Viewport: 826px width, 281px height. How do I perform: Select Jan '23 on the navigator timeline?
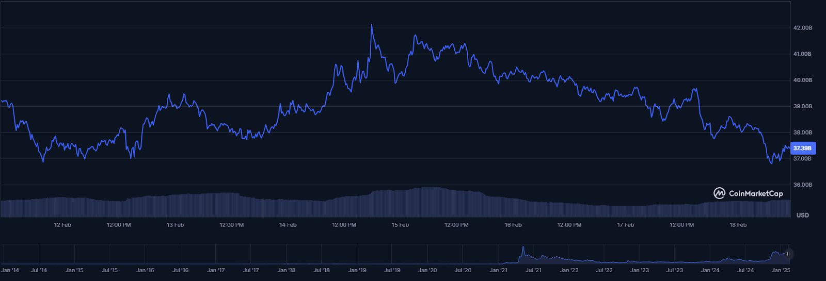tap(640, 270)
